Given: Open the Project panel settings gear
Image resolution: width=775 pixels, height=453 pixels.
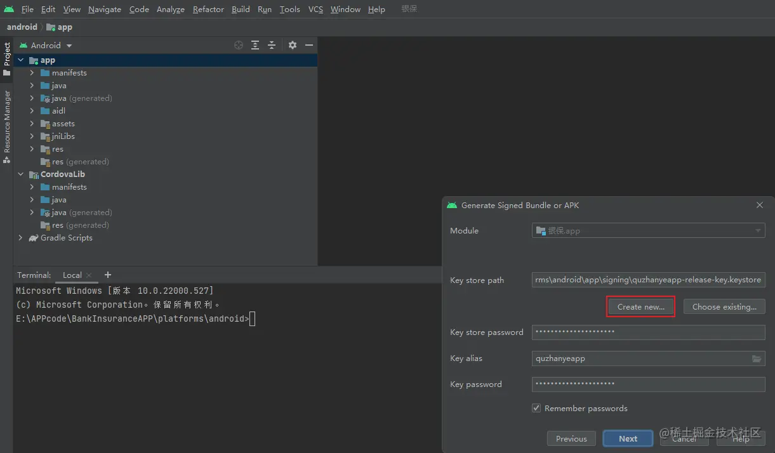Looking at the screenshot, I should click(x=293, y=45).
